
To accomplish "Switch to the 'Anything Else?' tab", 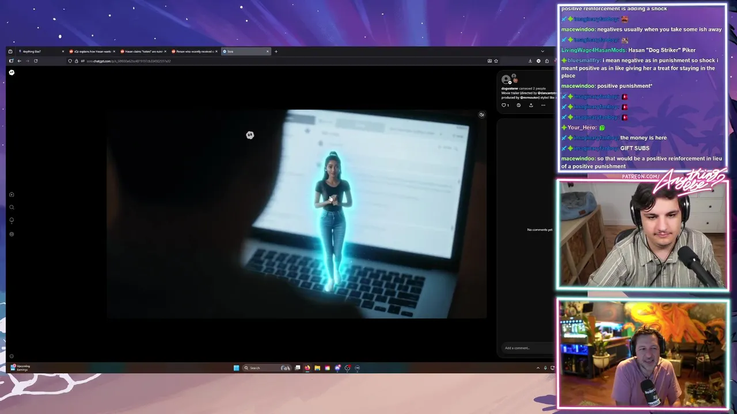I will [x=40, y=51].
